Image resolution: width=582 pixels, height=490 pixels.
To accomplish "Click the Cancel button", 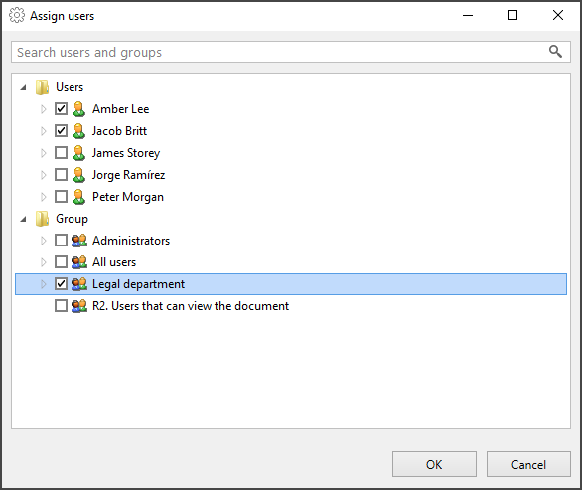I will [x=528, y=464].
